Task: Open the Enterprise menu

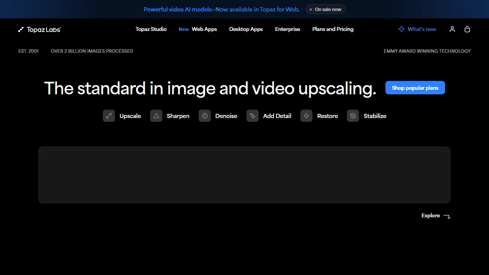Action: (288, 29)
